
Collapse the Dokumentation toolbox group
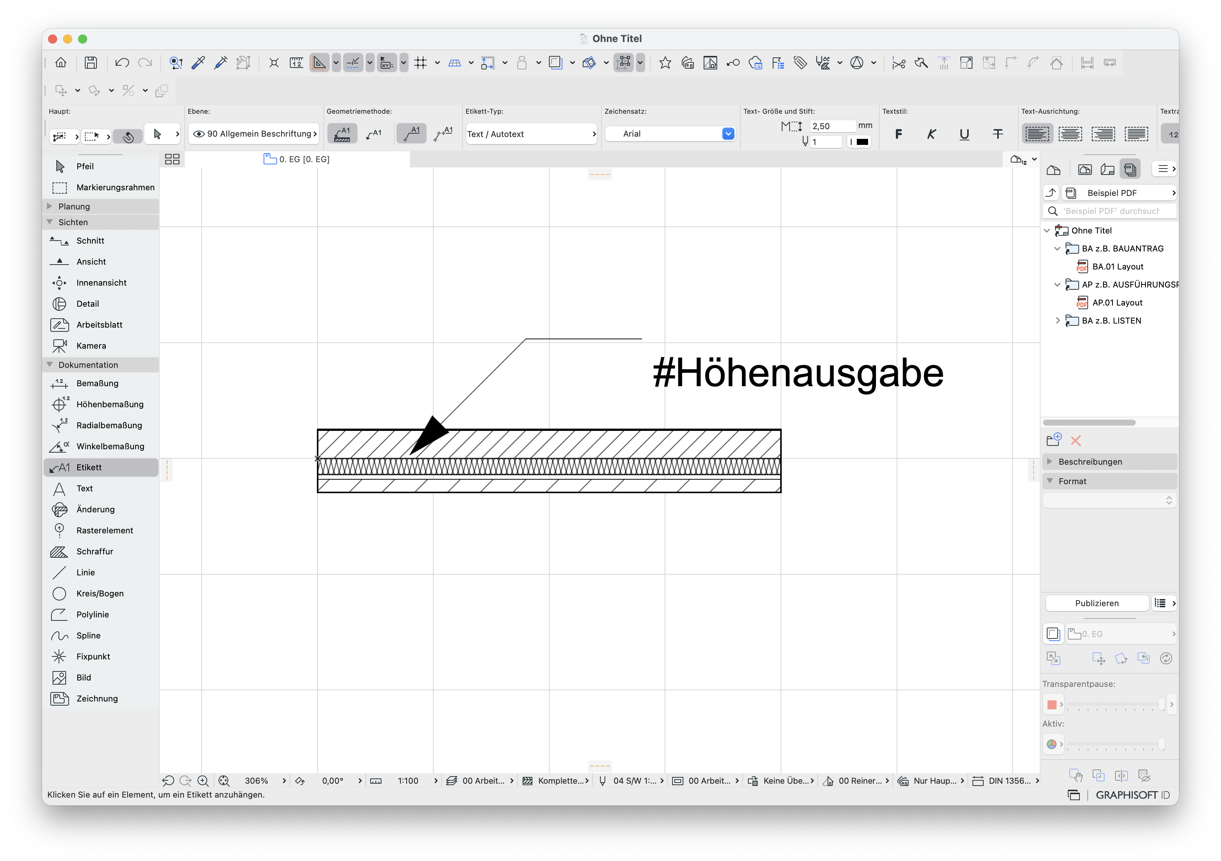coord(50,365)
